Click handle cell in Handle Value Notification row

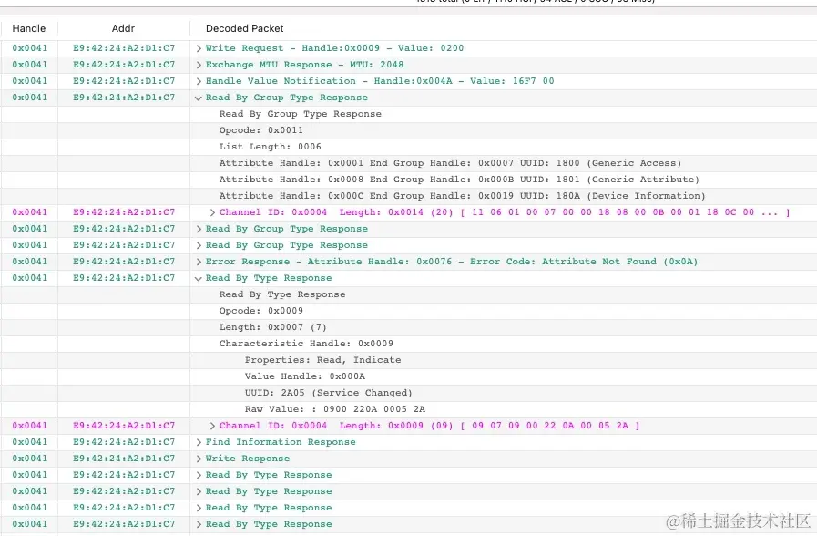[30, 81]
